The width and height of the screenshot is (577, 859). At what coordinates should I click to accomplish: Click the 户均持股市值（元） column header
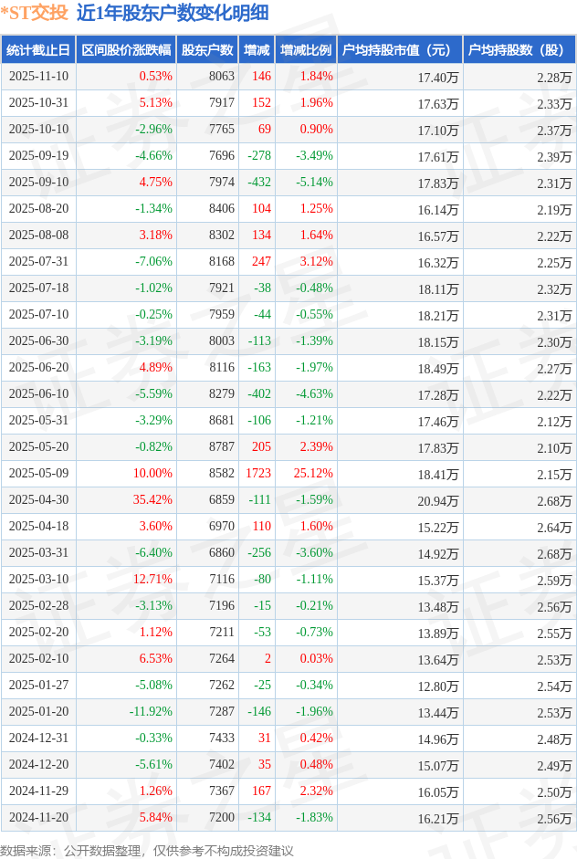coord(399,50)
